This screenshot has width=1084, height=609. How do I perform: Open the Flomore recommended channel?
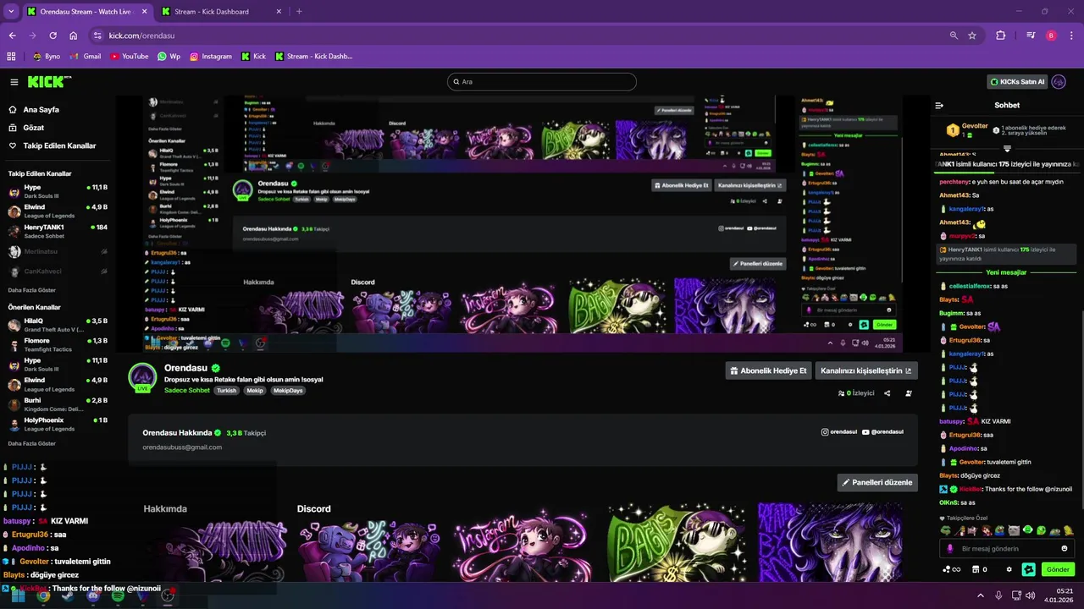58,344
